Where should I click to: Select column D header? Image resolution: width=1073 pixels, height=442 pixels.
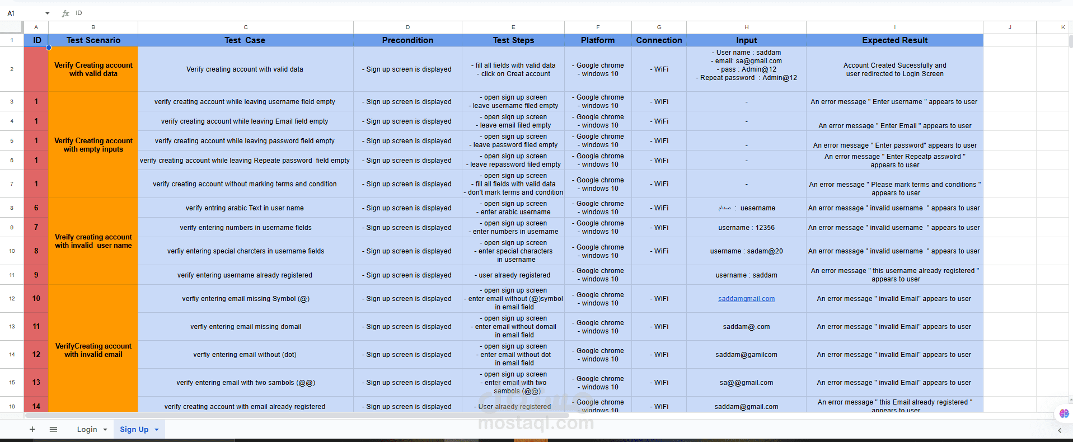pos(407,27)
